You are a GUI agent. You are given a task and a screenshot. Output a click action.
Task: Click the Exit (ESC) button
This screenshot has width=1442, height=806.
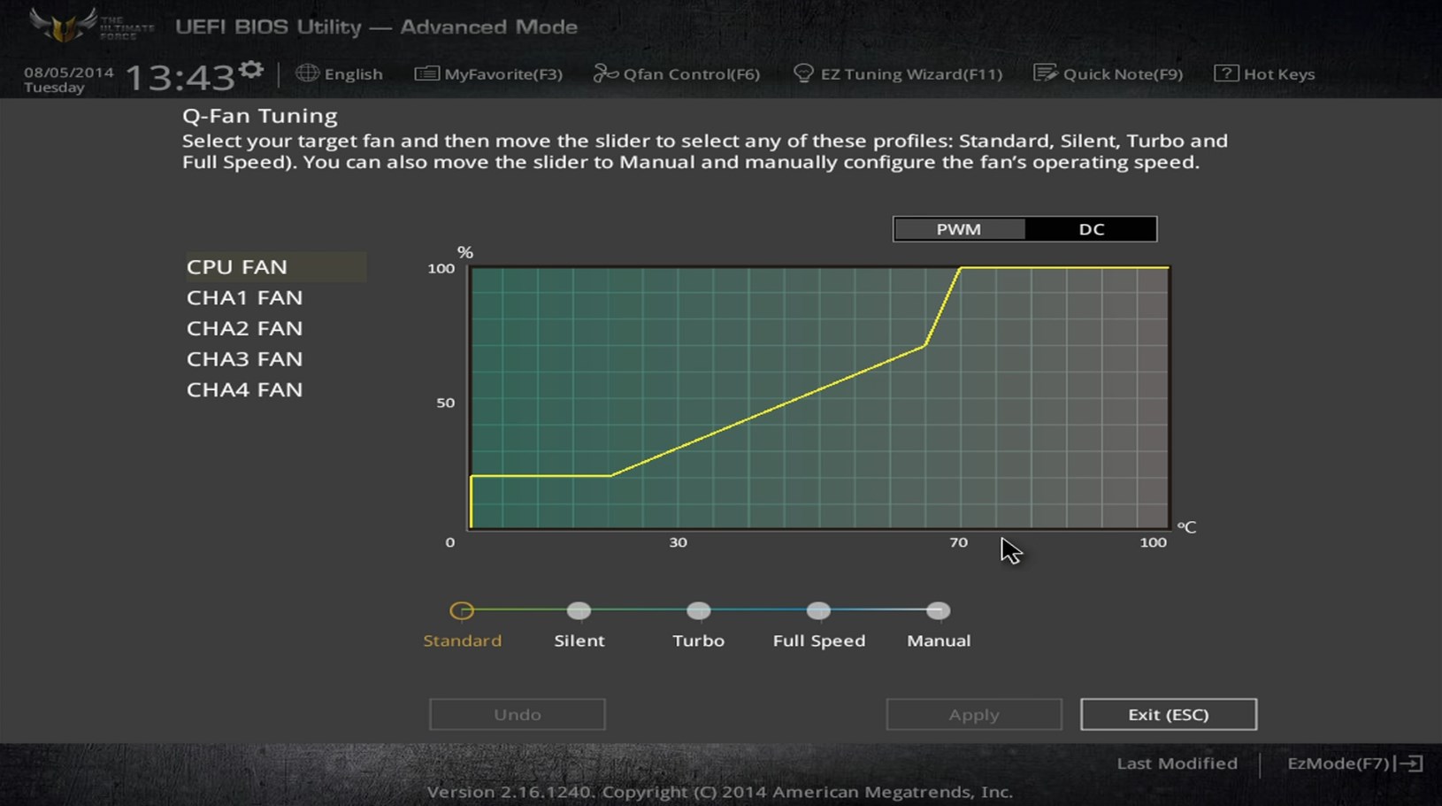[1169, 714]
